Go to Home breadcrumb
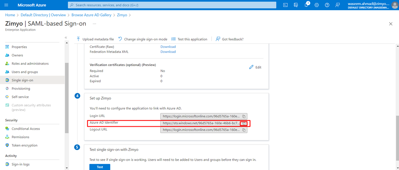Viewport: 399px width, 170px height. [x=10, y=15]
